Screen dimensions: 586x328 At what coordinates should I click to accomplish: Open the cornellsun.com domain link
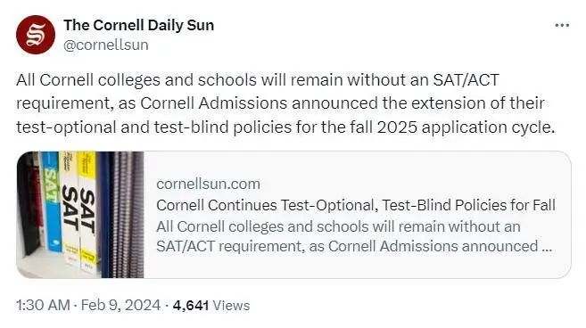[208, 184]
